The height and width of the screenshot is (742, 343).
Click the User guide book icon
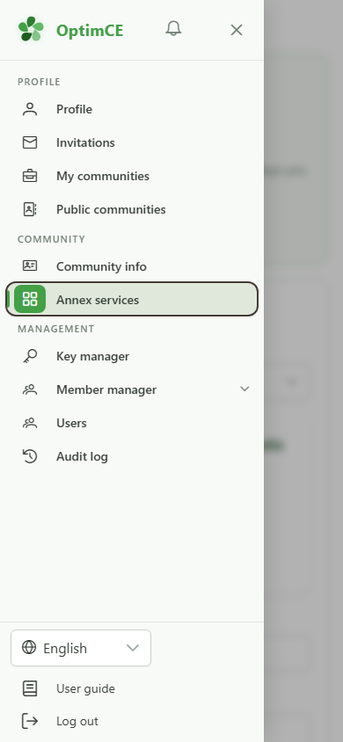(30, 688)
